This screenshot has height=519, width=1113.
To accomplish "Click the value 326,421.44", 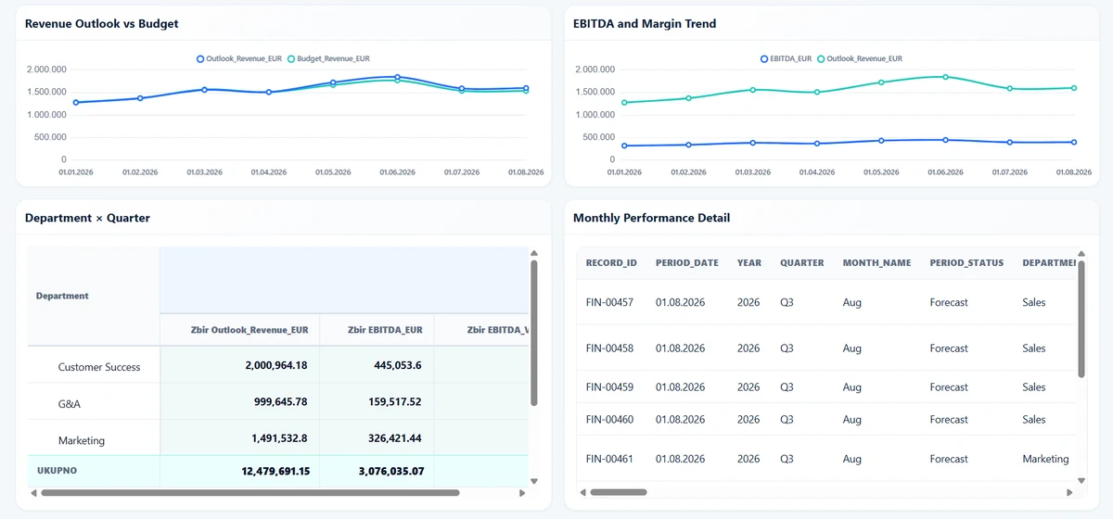I will click(394, 438).
